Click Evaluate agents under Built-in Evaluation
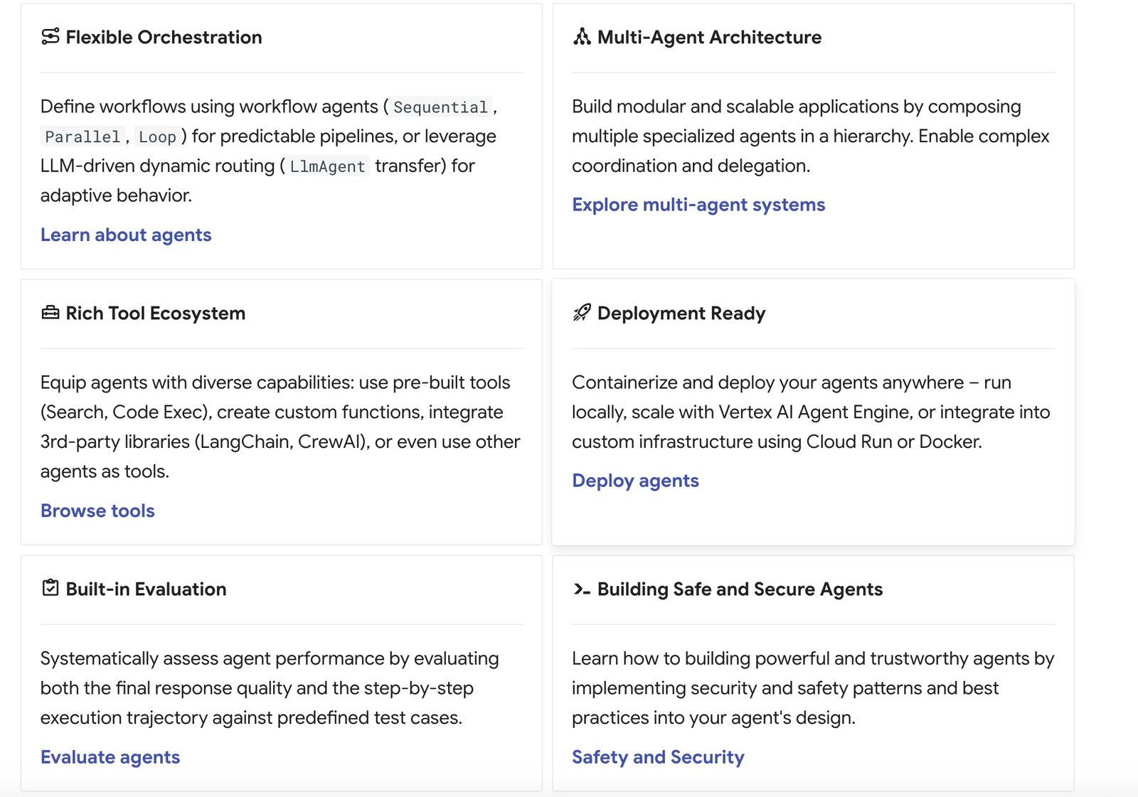1138x797 pixels. 110,756
